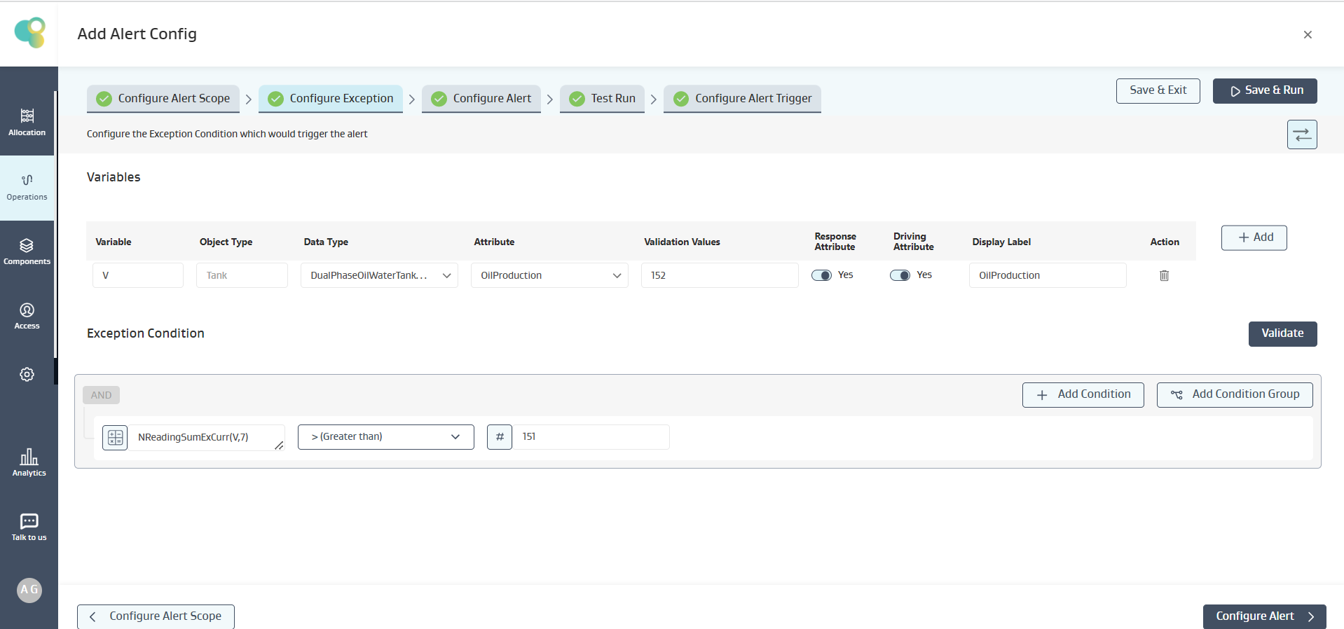The width and height of the screenshot is (1344, 629).
Task: Switch to the Test Run step
Action: pyautogui.click(x=602, y=99)
